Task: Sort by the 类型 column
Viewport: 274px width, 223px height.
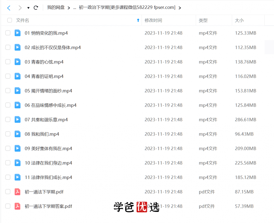Action: tap(203, 20)
